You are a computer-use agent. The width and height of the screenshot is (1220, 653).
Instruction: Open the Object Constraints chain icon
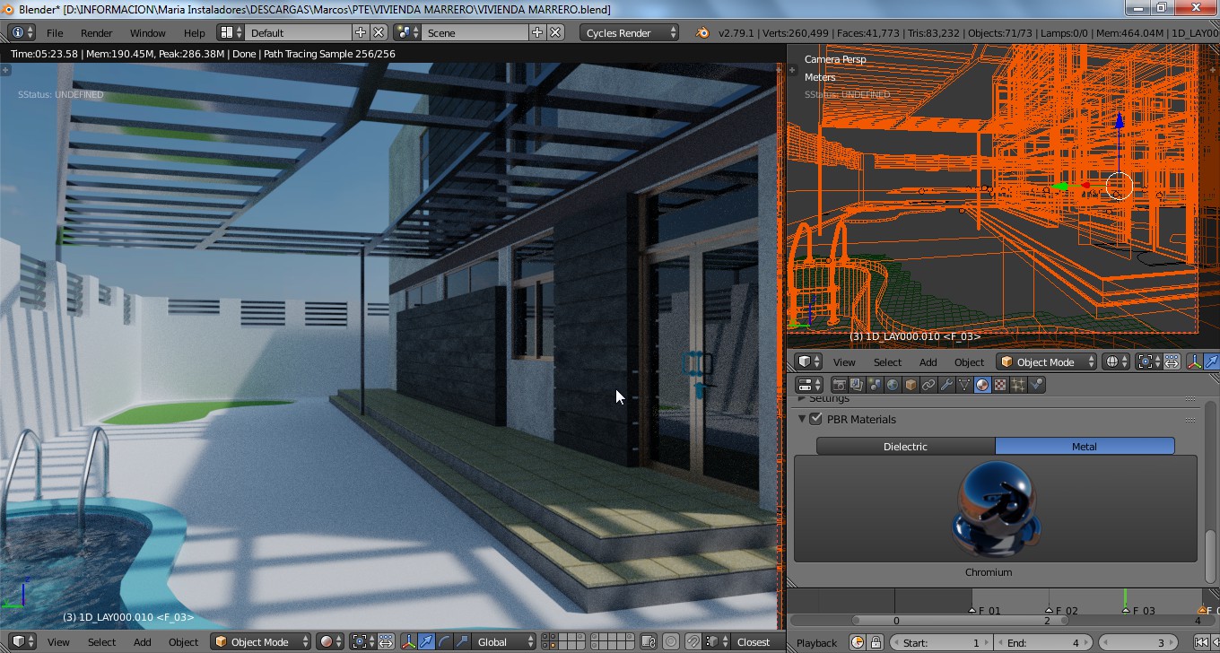928,385
